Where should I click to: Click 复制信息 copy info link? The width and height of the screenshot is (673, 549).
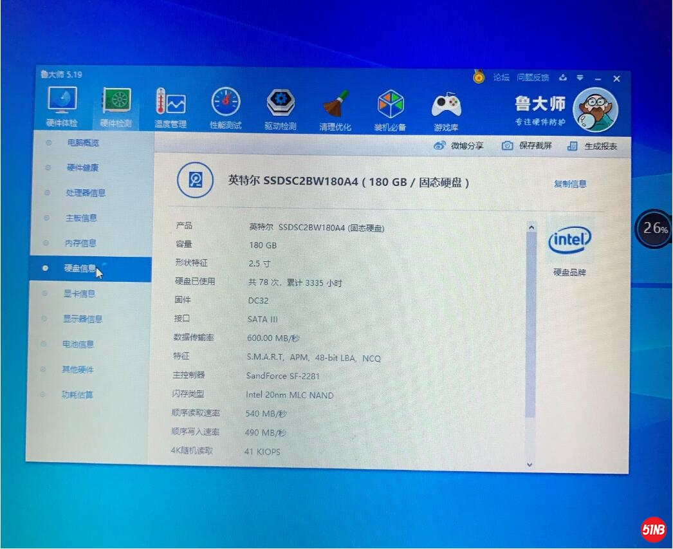570,183
